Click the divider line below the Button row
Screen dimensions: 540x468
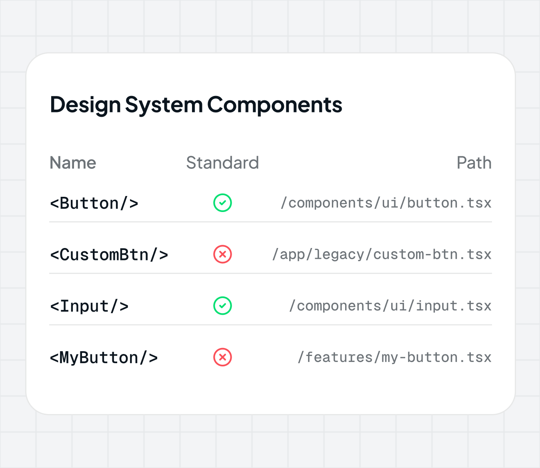pos(270,222)
